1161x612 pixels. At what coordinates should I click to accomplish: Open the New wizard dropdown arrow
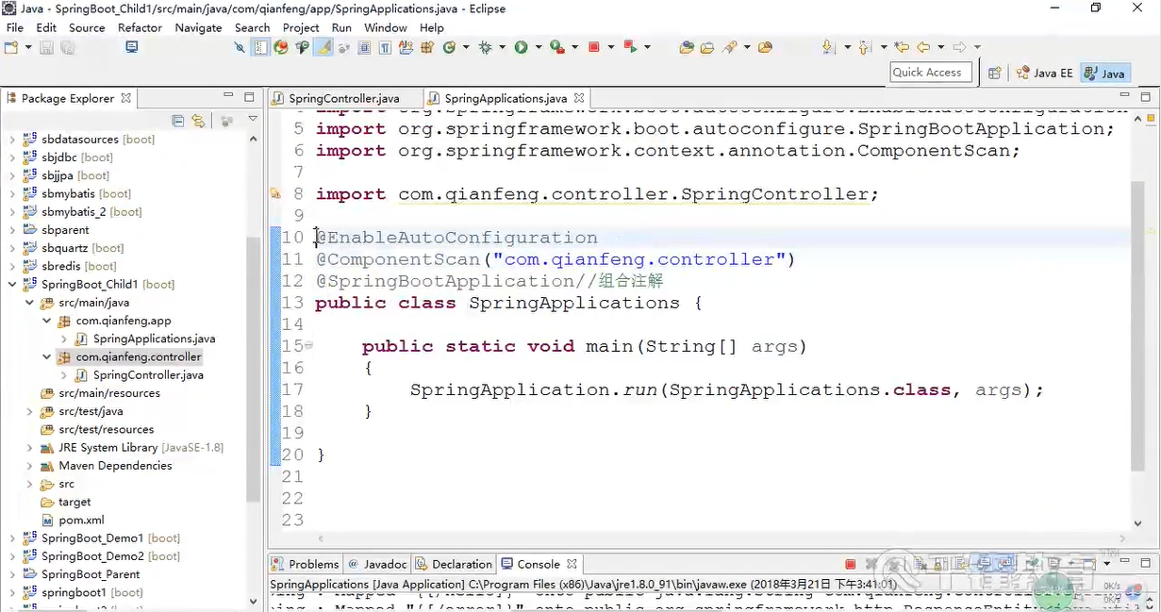coord(28,47)
